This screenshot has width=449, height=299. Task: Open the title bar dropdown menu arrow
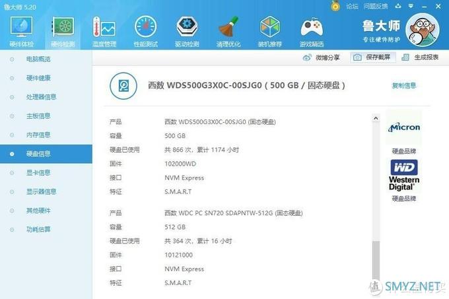click(411, 6)
